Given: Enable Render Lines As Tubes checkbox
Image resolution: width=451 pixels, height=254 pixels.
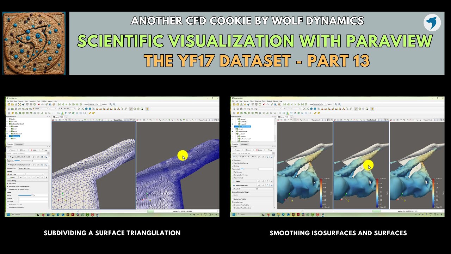Looking at the screenshot, I should (x=7, y=205).
